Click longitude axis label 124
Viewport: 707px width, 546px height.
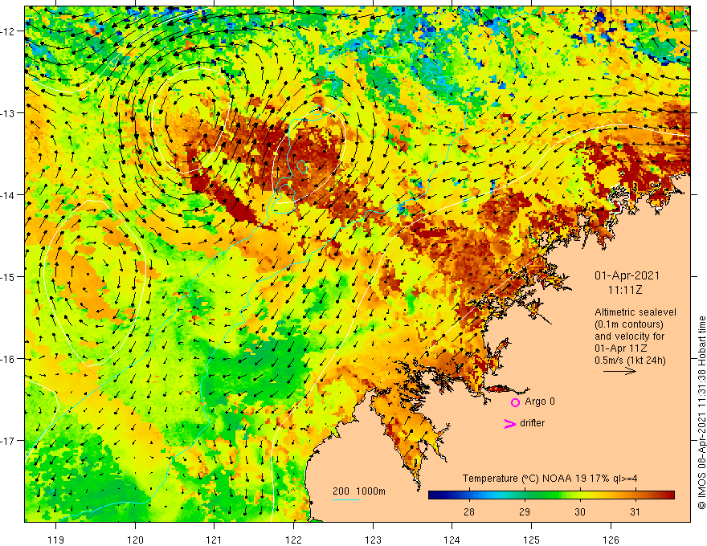[x=452, y=540]
